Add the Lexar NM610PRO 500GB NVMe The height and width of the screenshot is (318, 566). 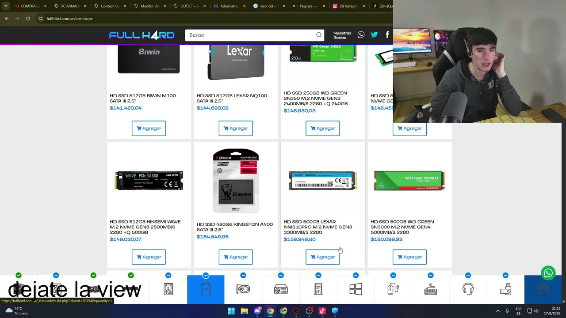click(323, 257)
